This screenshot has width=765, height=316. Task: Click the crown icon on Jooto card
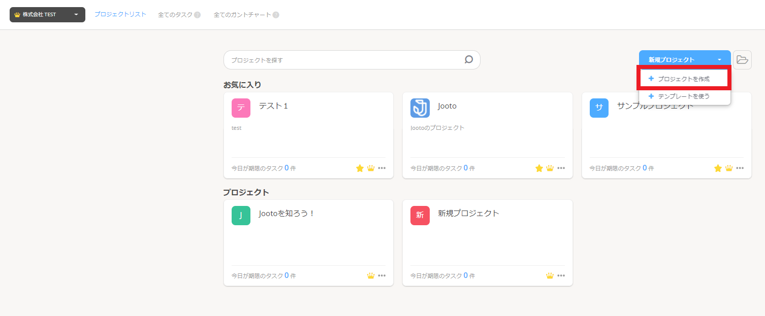click(550, 168)
